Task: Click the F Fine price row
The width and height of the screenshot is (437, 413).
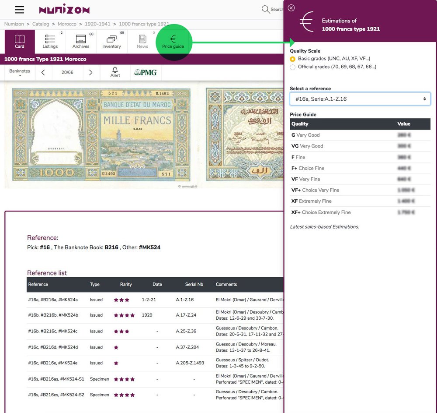Action: click(x=360, y=158)
